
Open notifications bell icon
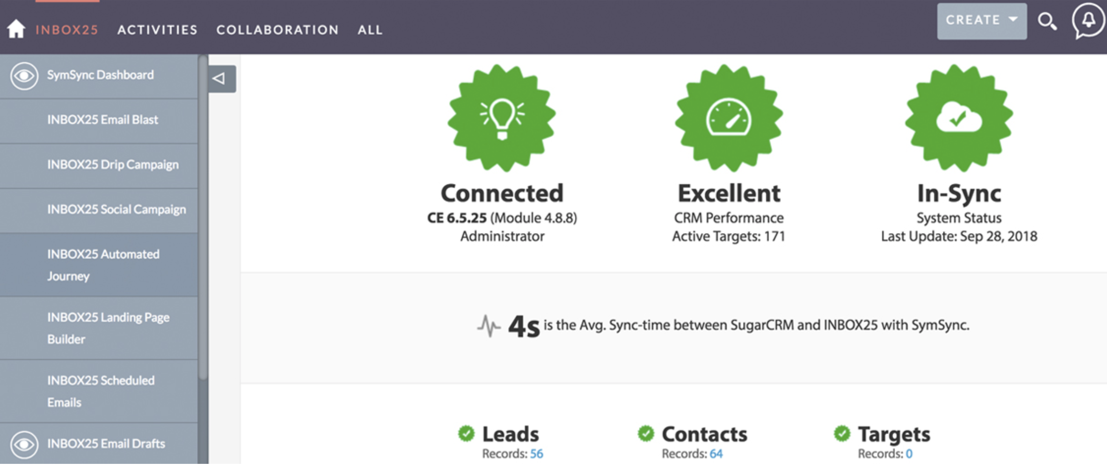(x=1088, y=20)
